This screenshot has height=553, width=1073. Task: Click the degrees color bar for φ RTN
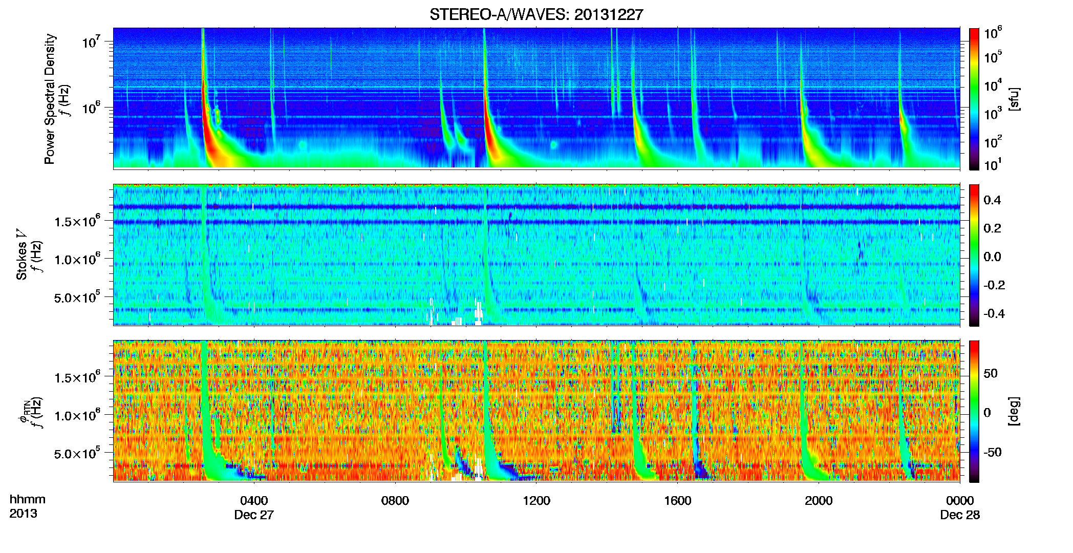pyautogui.click(x=974, y=411)
